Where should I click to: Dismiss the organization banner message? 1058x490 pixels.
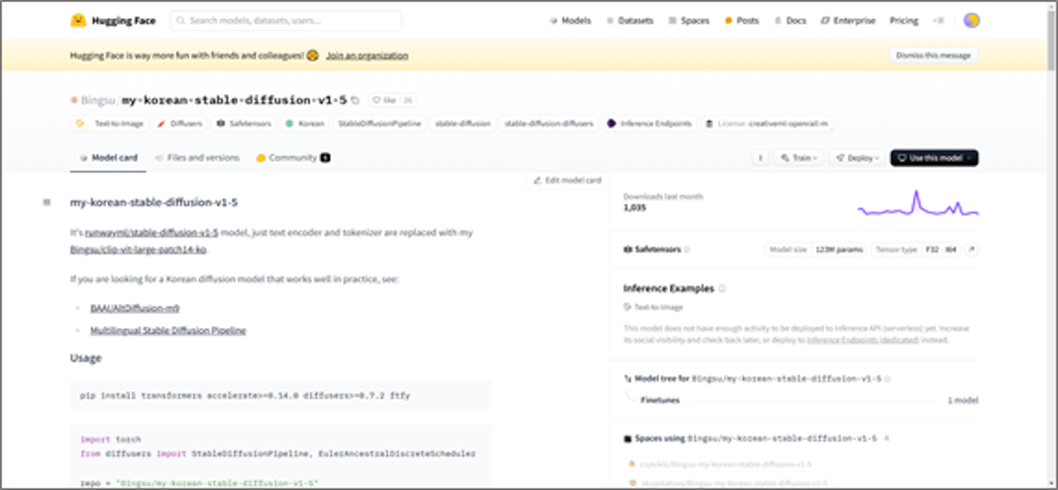933,56
